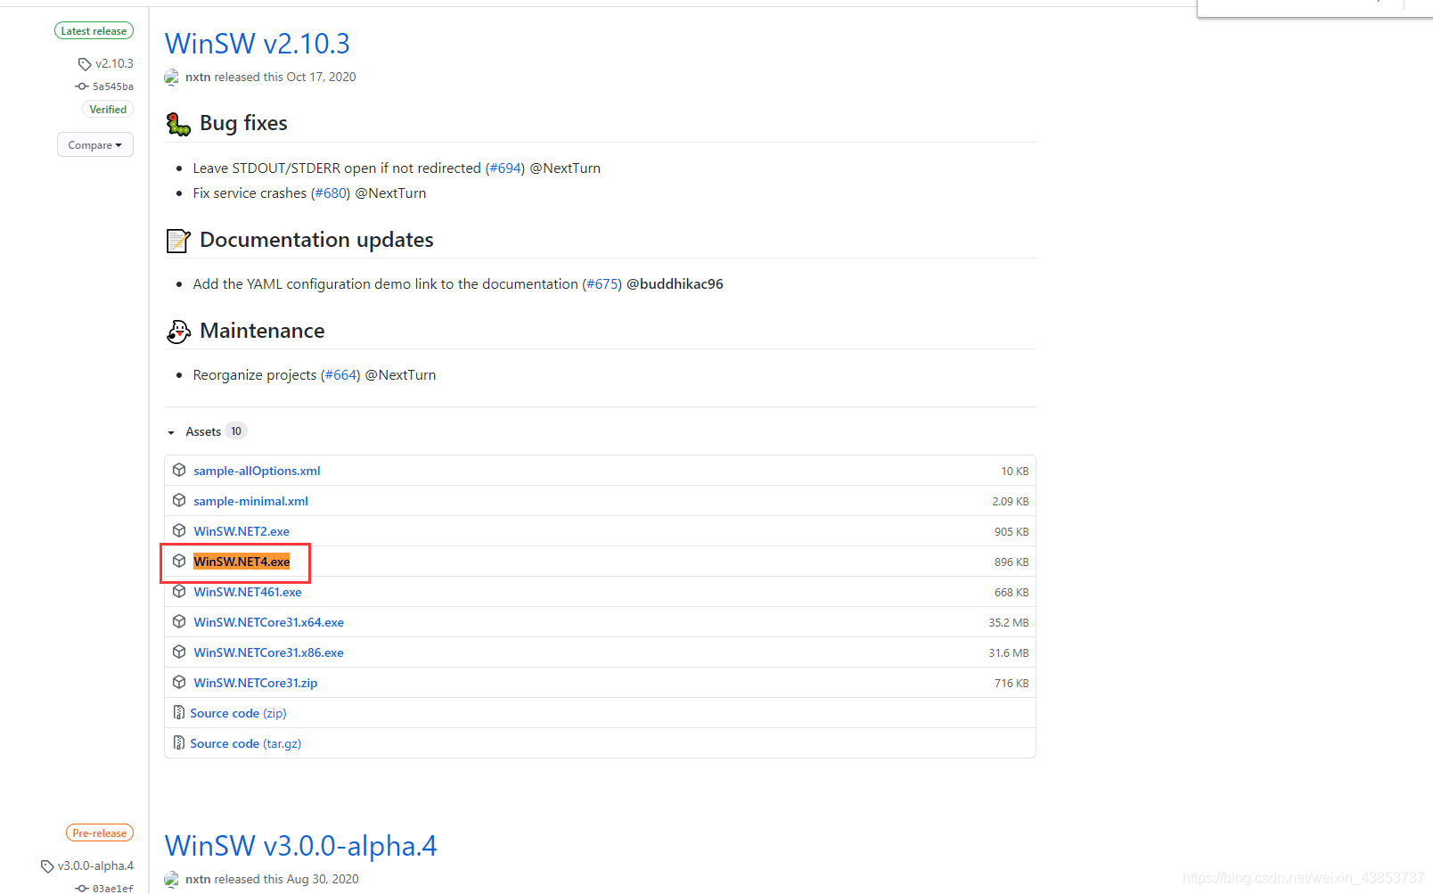Download WinSW.NETCore31.x64.exe
Screen dimensions: 1433x894
click(x=269, y=622)
